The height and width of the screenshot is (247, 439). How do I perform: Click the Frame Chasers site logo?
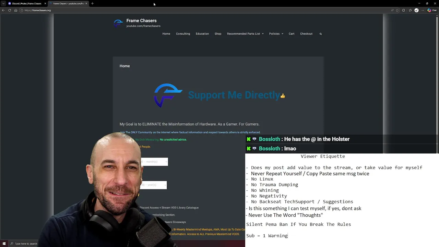(118, 23)
